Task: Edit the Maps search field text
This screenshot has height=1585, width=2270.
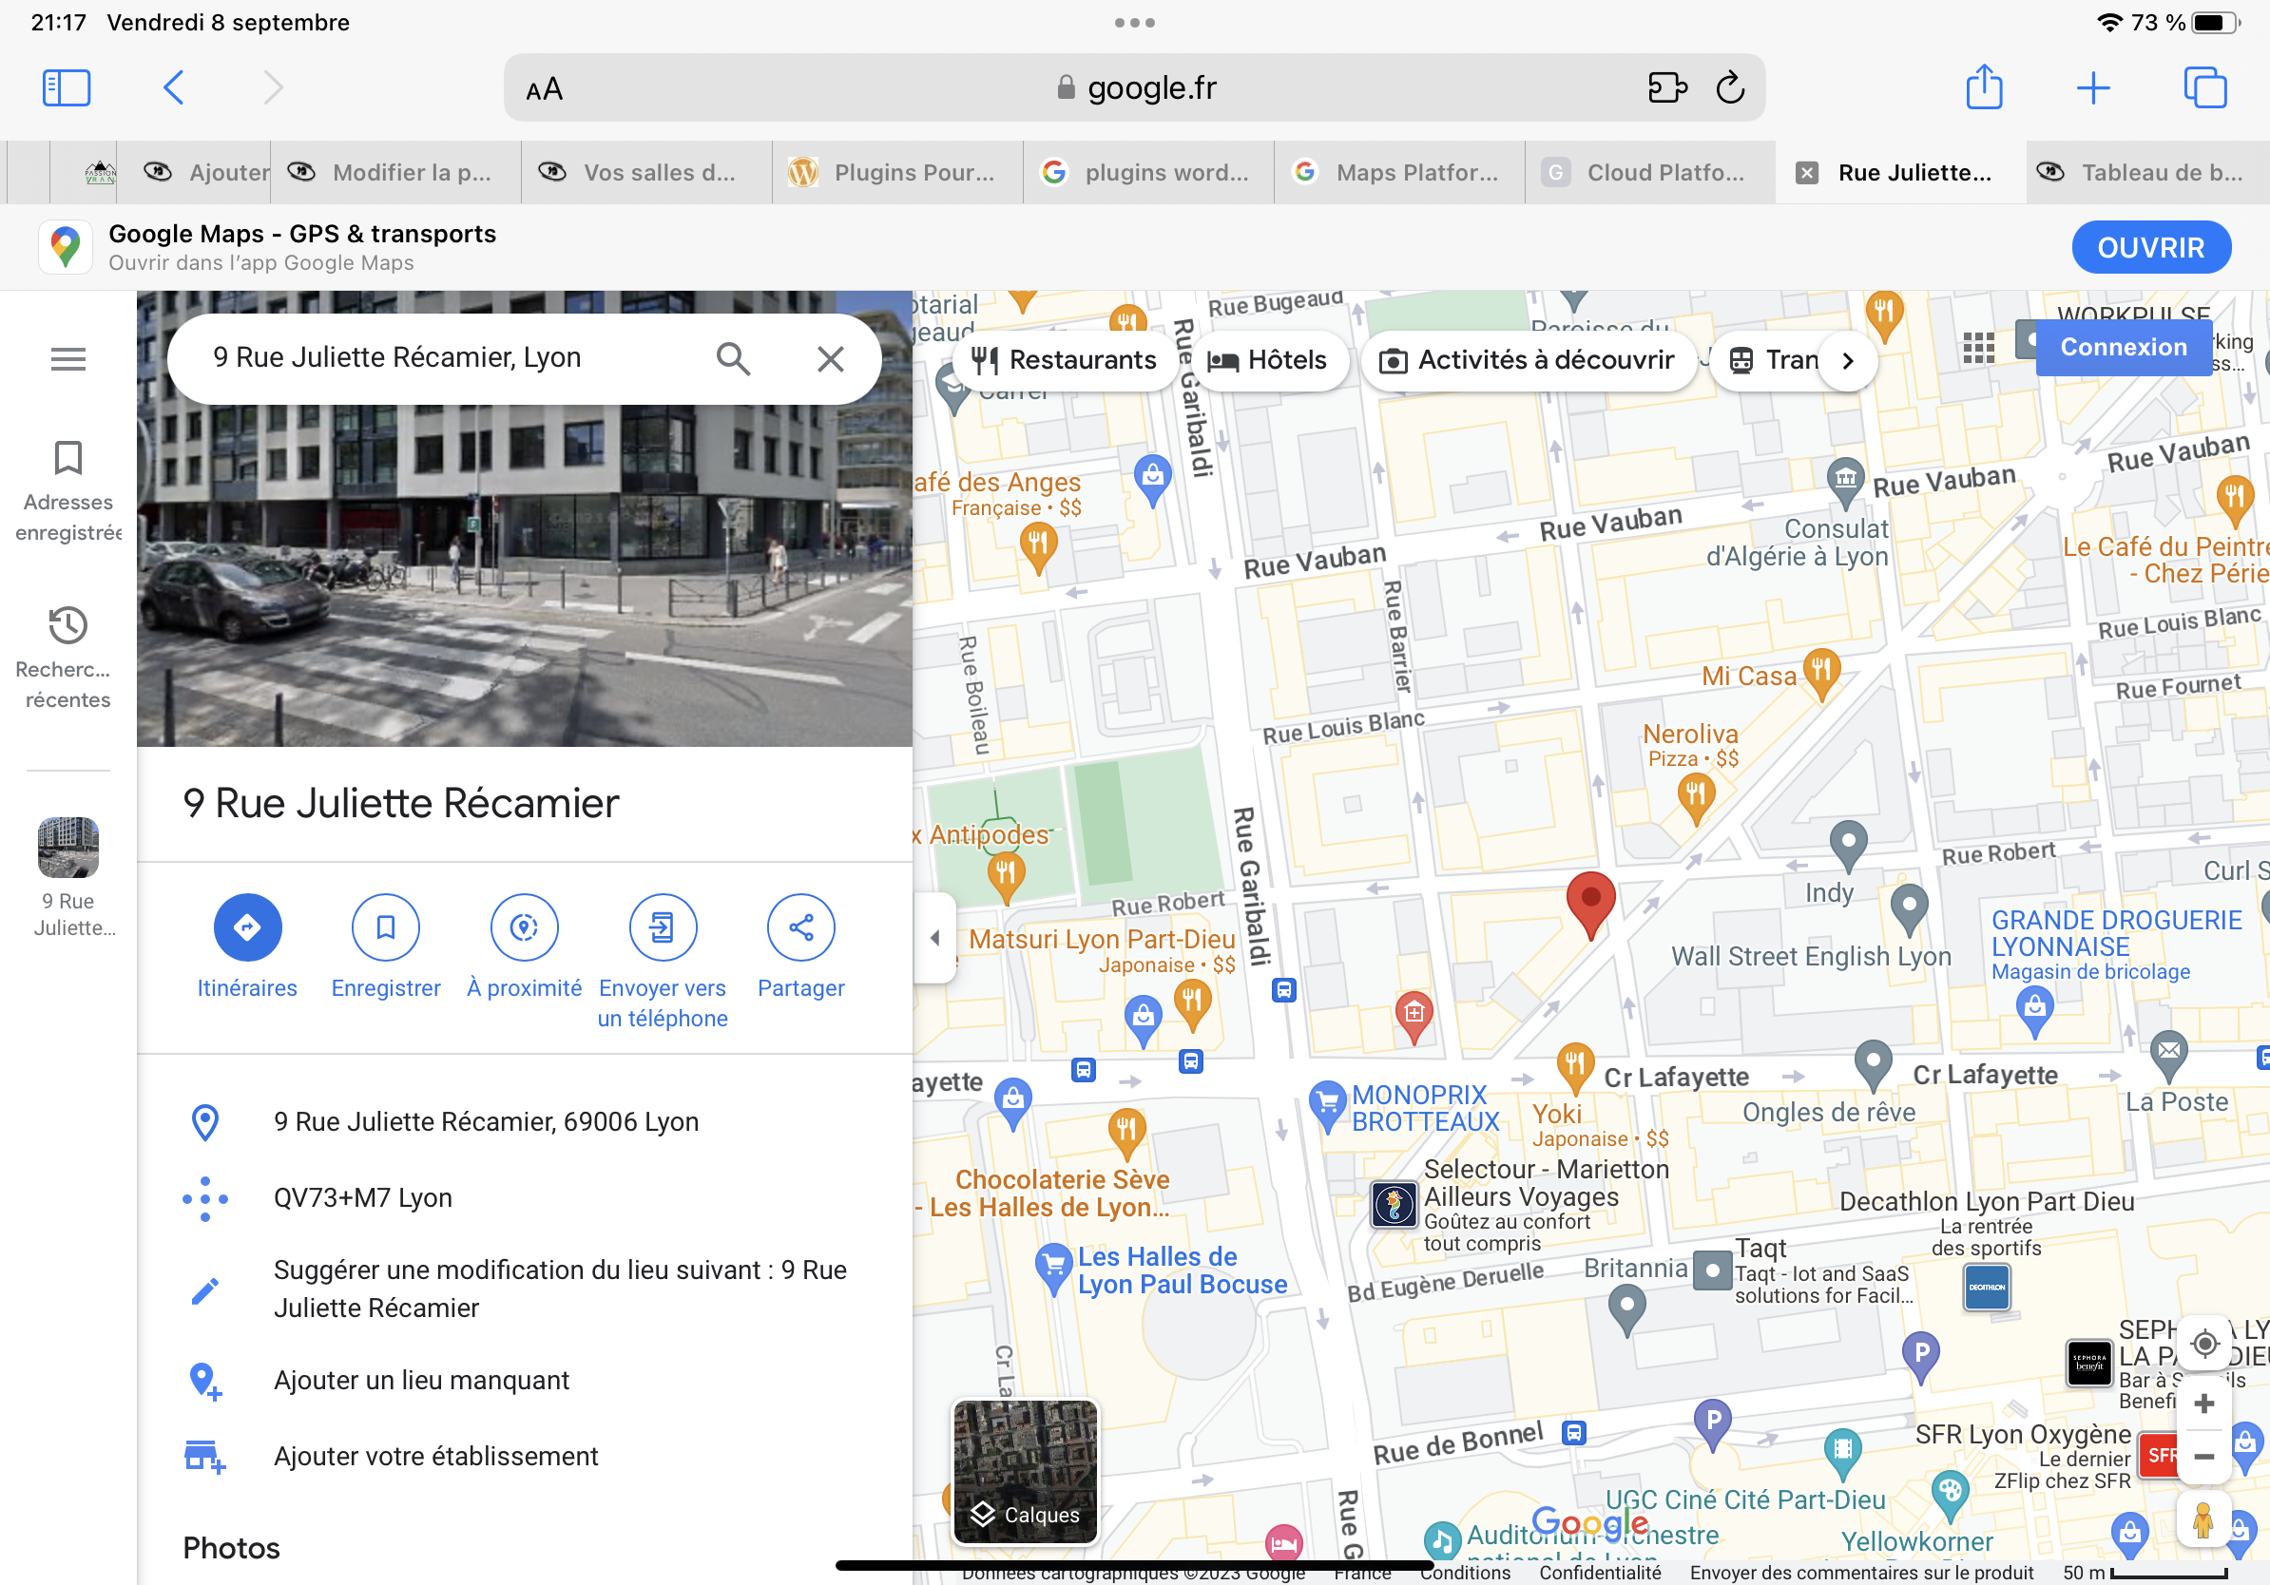Action: pos(397,357)
